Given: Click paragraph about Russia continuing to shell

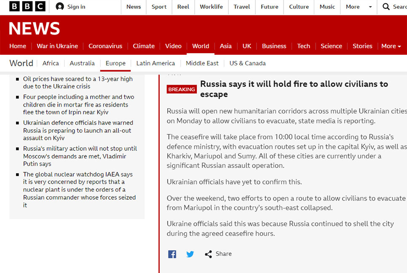Looking at the screenshot, I should pos(280,229).
